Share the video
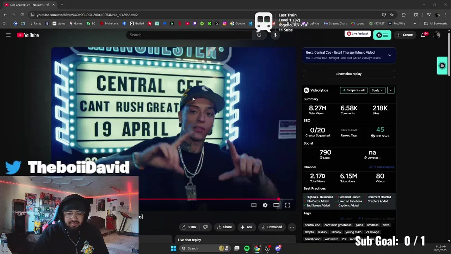The image size is (451, 254). click(x=224, y=227)
